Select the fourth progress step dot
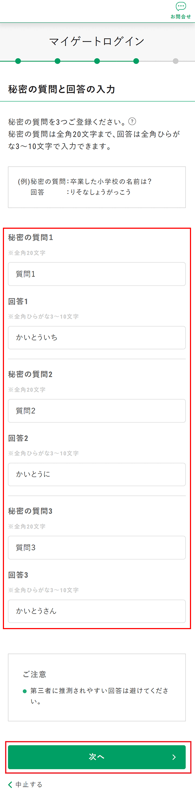This screenshot has height=795, width=195. 136,61
